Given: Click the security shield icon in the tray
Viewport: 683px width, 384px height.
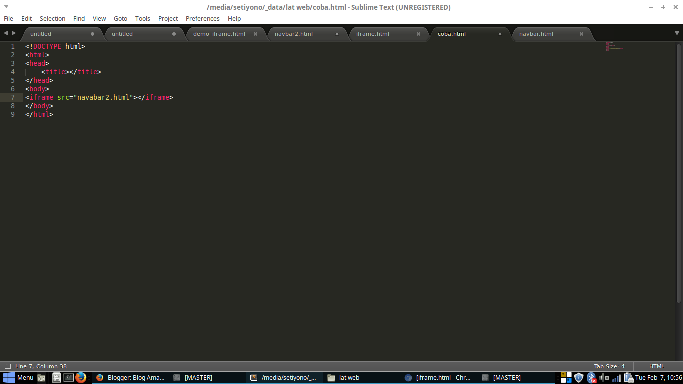Looking at the screenshot, I should pos(579,377).
